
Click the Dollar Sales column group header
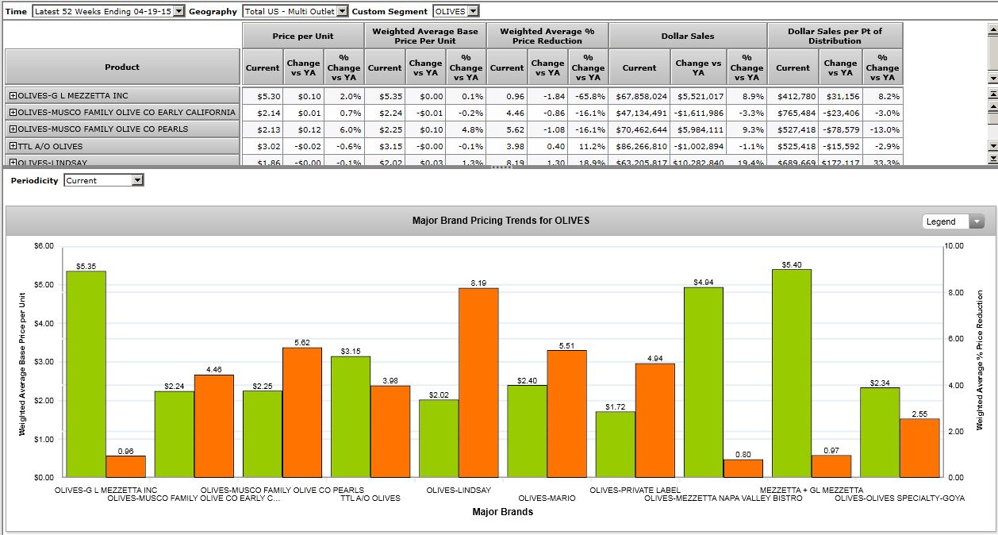pos(687,36)
